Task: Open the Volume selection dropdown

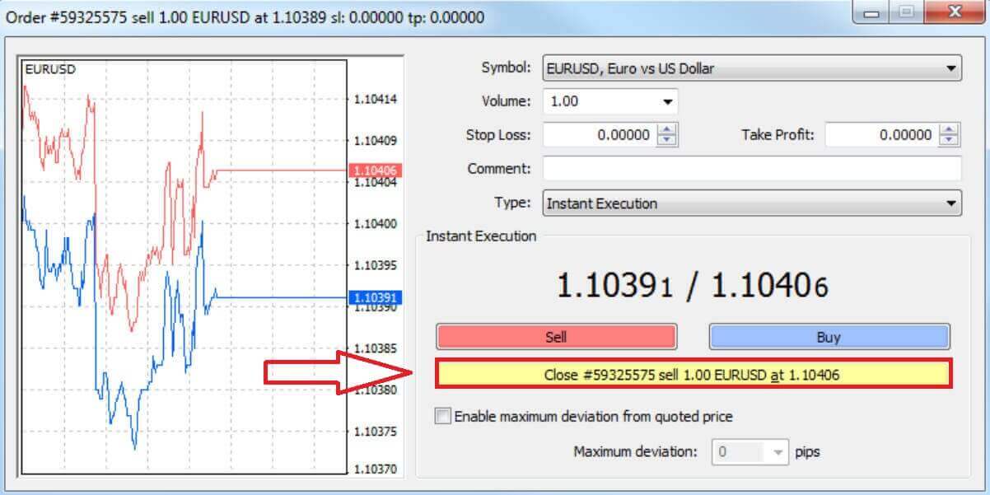Action: click(x=668, y=100)
